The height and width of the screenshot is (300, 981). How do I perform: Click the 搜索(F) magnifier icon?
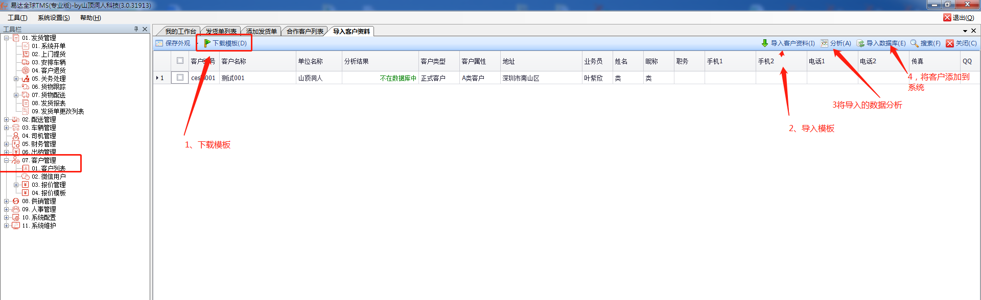tap(914, 43)
